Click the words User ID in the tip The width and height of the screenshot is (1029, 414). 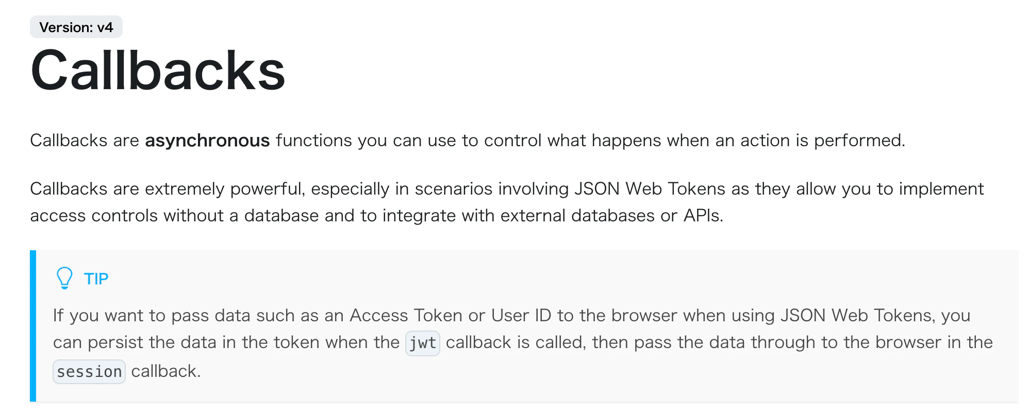(521, 315)
